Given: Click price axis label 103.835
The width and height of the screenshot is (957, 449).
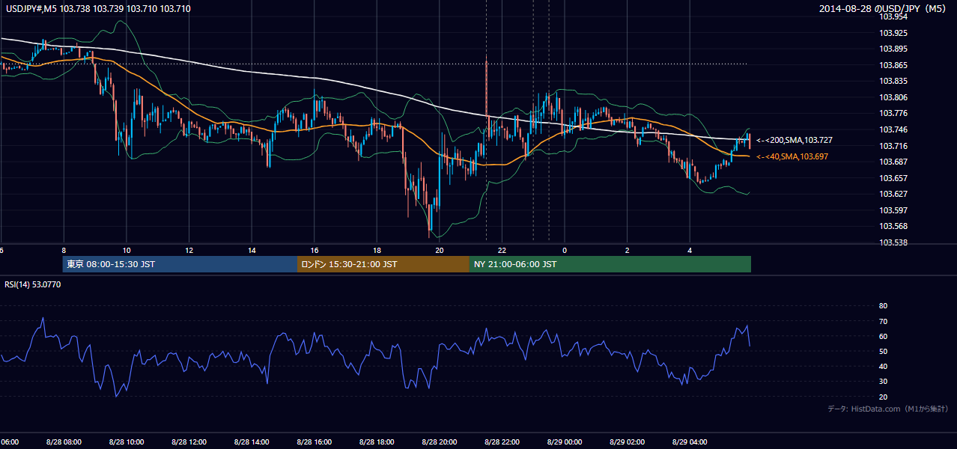Looking at the screenshot, I should click(x=893, y=81).
